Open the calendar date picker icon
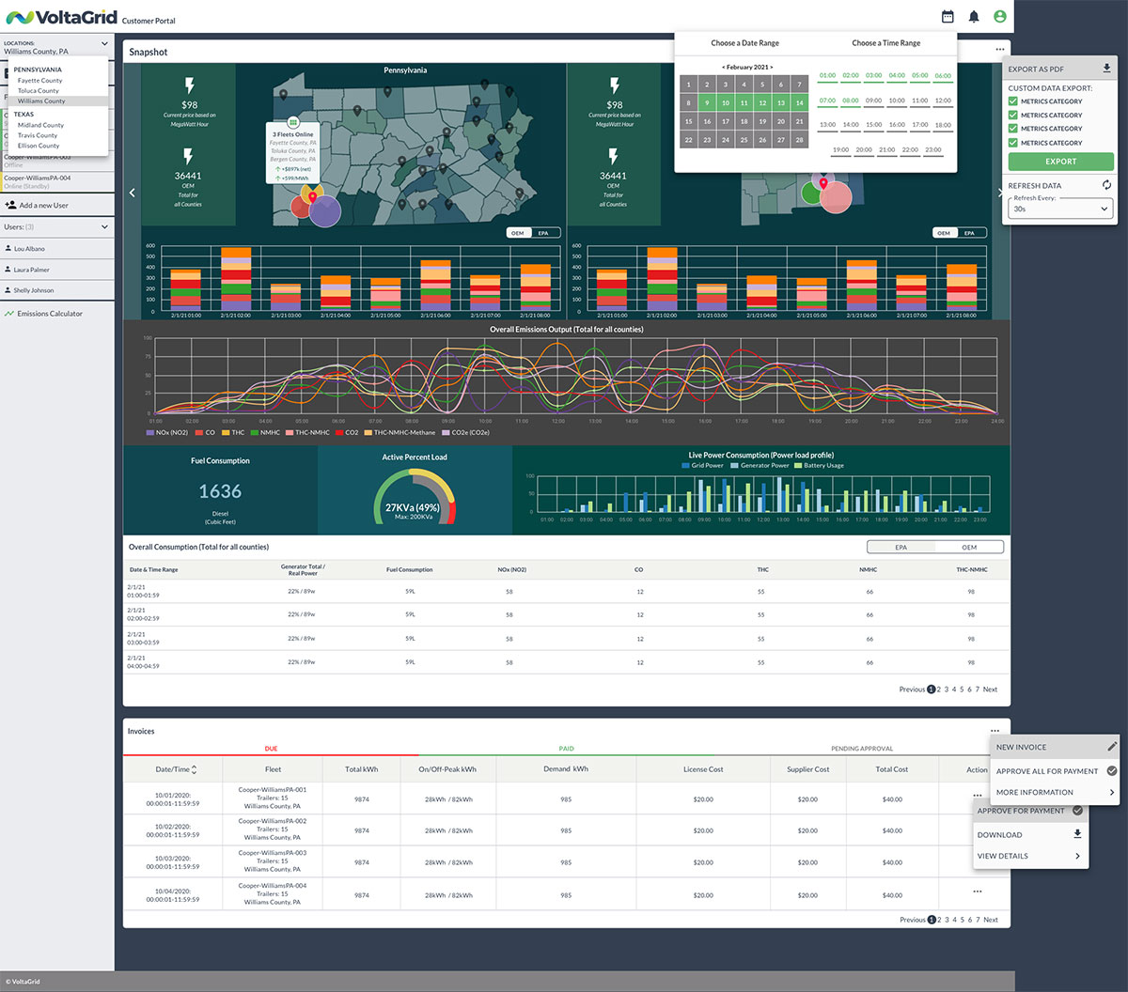The width and height of the screenshot is (1128, 992). pyautogui.click(x=948, y=17)
